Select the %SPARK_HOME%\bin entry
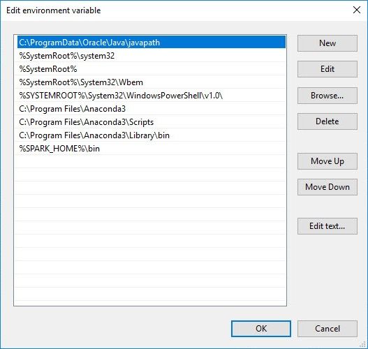 (x=152, y=149)
